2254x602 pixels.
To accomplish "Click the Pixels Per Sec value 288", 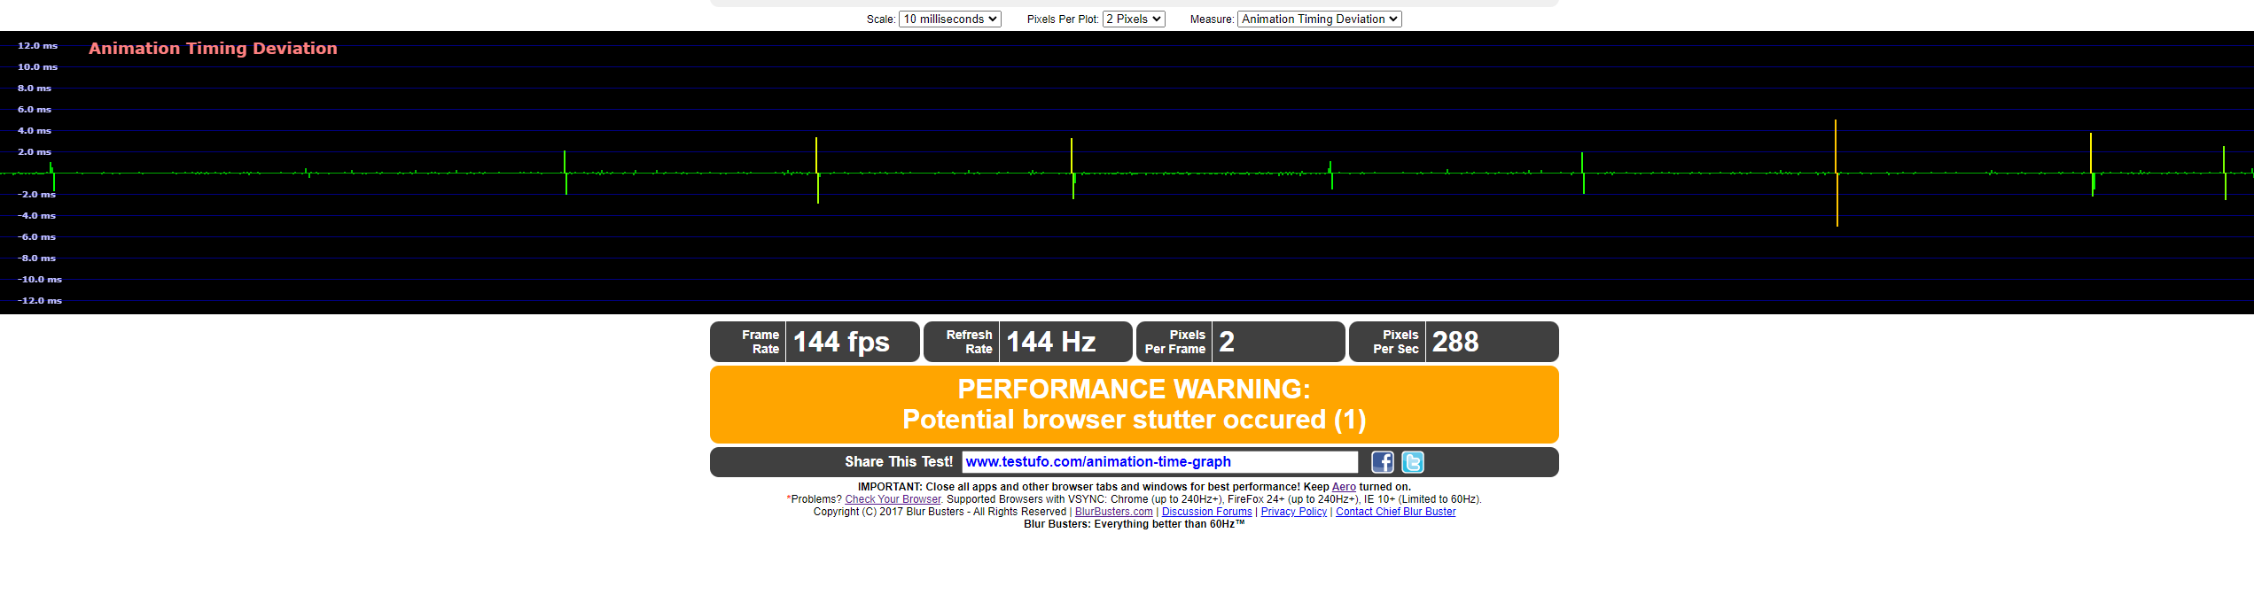I will point(1455,342).
